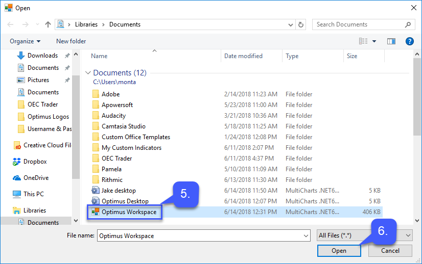This screenshot has height=264, width=422.
Task: Go up one folder level
Action: pos(48,24)
